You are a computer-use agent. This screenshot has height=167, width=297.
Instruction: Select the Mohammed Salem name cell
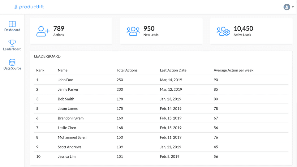tap(72, 137)
